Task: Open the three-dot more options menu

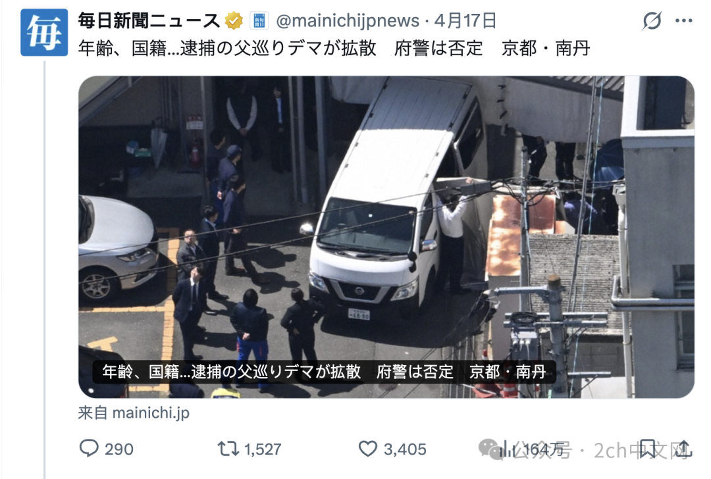Action: pyautogui.click(x=684, y=21)
